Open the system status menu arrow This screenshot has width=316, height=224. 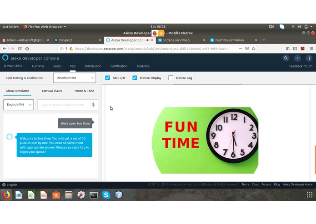(311, 26)
